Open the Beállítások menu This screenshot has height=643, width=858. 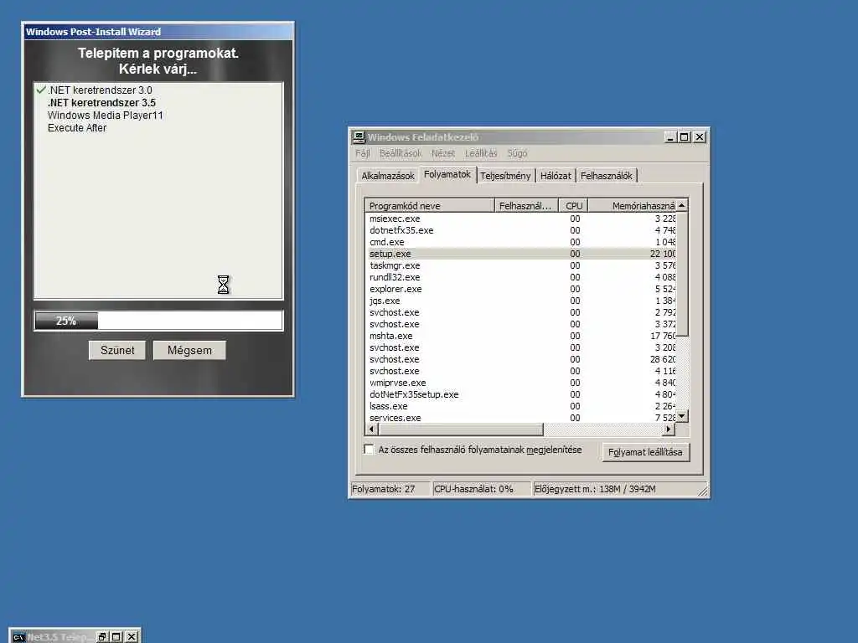pyautogui.click(x=401, y=153)
